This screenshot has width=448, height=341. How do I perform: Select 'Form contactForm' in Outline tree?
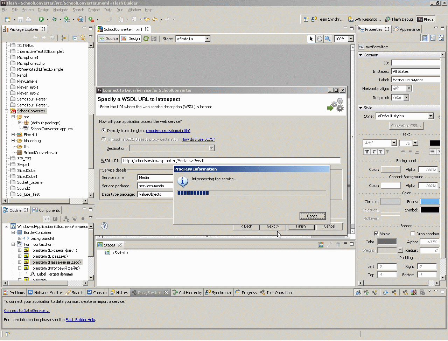tap(39, 244)
